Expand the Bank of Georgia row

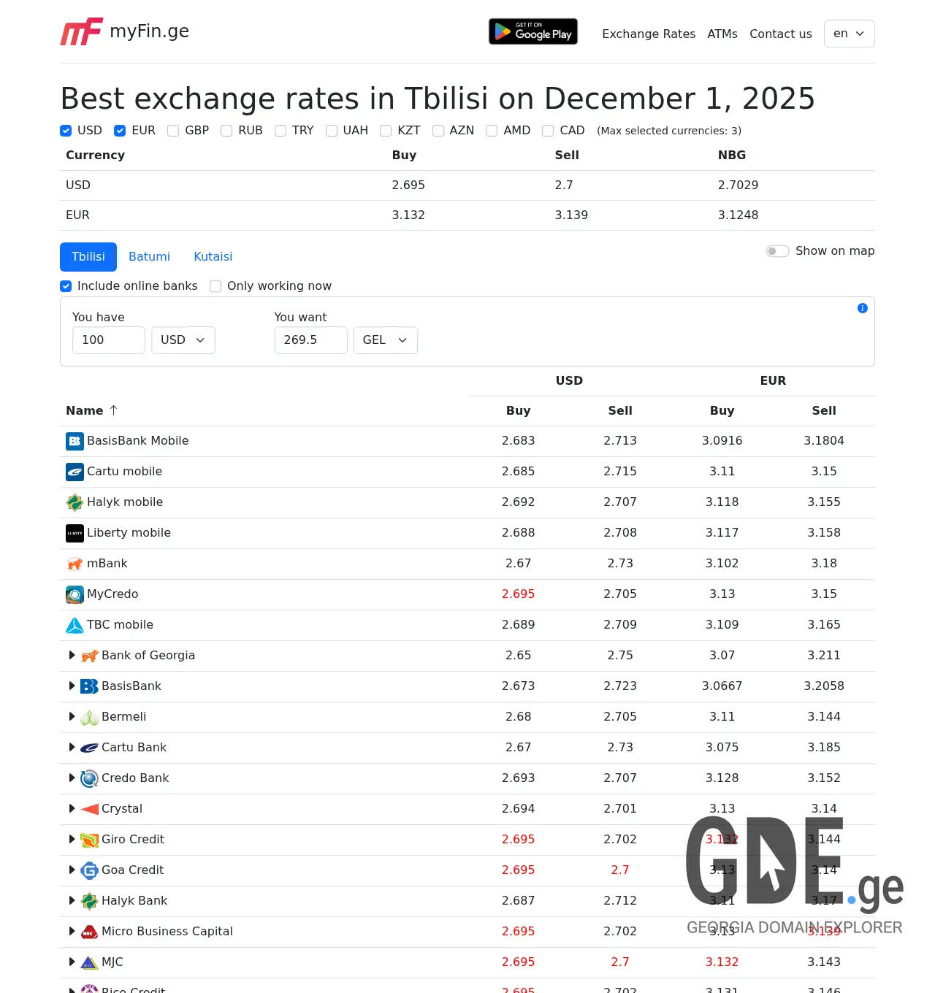[x=72, y=656]
